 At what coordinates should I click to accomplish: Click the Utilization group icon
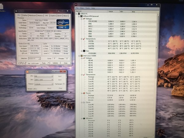[84, 118]
